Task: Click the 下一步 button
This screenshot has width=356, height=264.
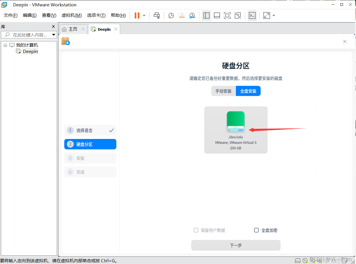Action: pyautogui.click(x=236, y=245)
